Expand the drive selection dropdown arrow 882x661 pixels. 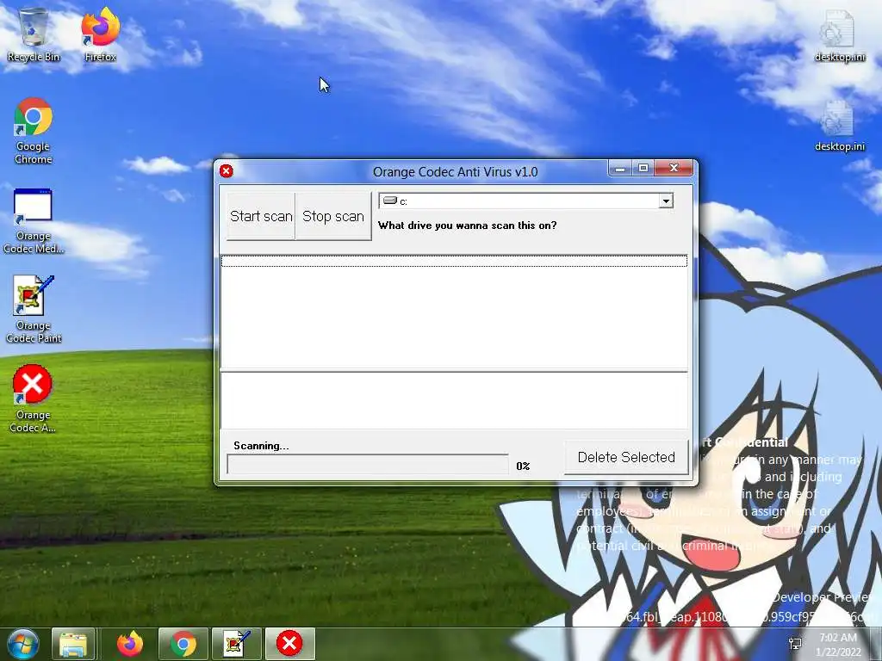pos(666,201)
